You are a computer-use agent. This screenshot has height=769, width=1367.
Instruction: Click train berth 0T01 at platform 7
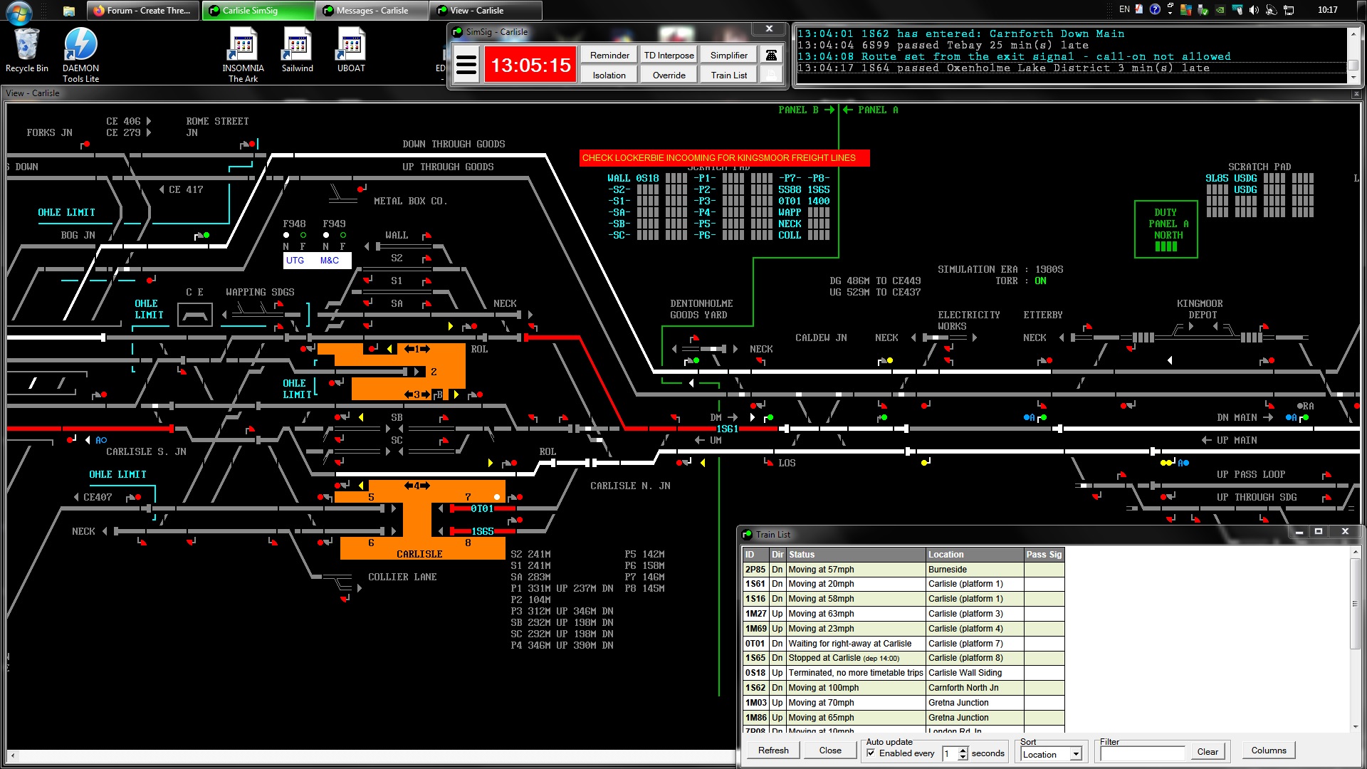482,508
